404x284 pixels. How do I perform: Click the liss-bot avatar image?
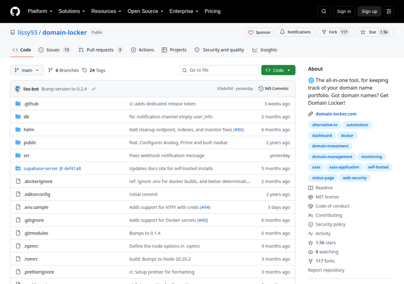(17, 89)
